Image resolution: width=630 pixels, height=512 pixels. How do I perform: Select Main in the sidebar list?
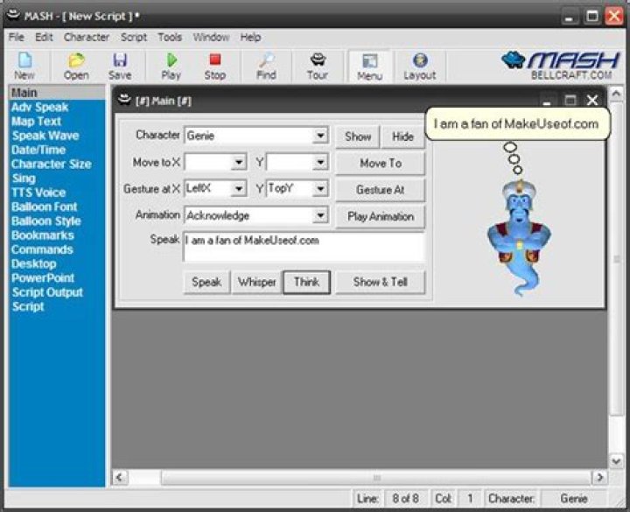57,93
